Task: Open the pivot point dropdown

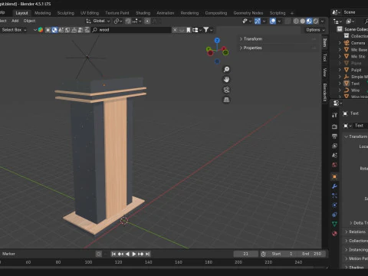Action: click(x=118, y=21)
